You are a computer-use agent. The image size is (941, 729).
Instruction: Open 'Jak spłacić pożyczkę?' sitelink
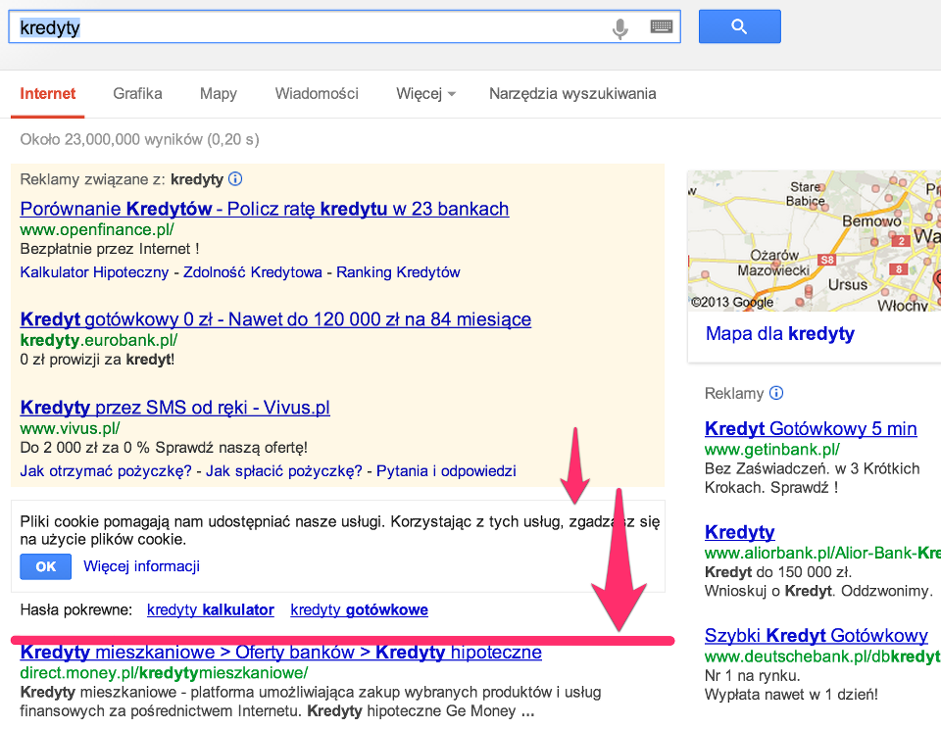284,471
